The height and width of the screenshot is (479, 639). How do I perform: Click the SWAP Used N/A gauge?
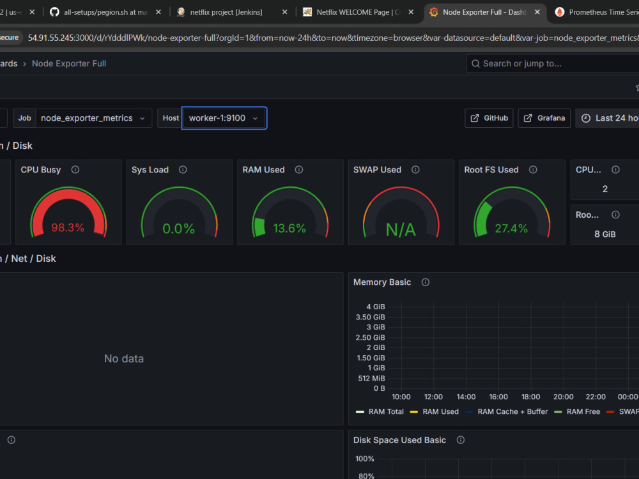coord(401,213)
